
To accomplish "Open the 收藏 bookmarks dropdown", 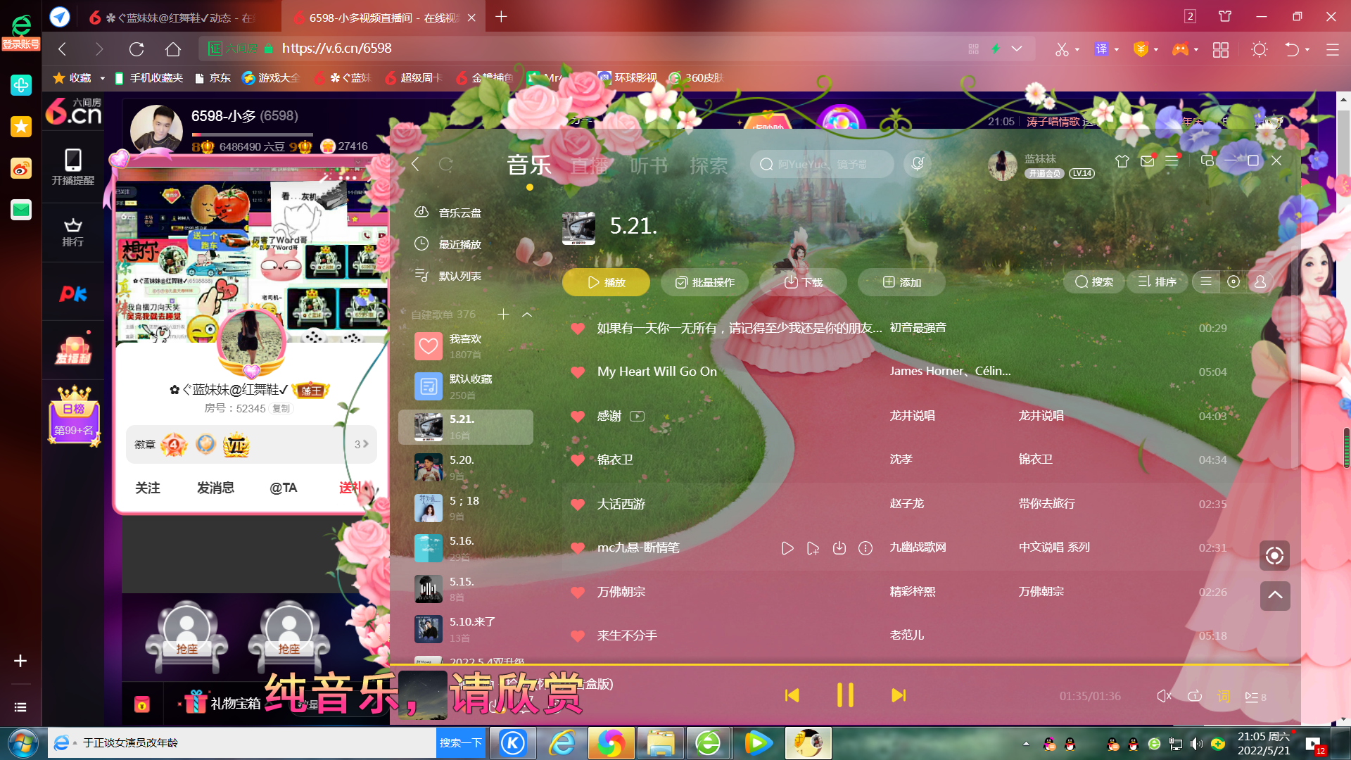I will click(x=103, y=78).
